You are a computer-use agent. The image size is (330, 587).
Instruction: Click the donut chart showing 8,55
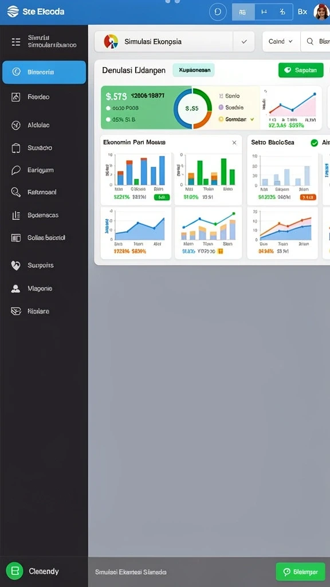coord(192,108)
